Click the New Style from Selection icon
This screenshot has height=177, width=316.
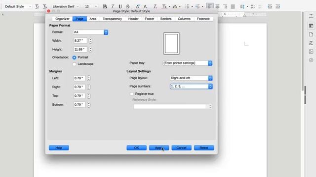pyautogui.click(x=45, y=6)
